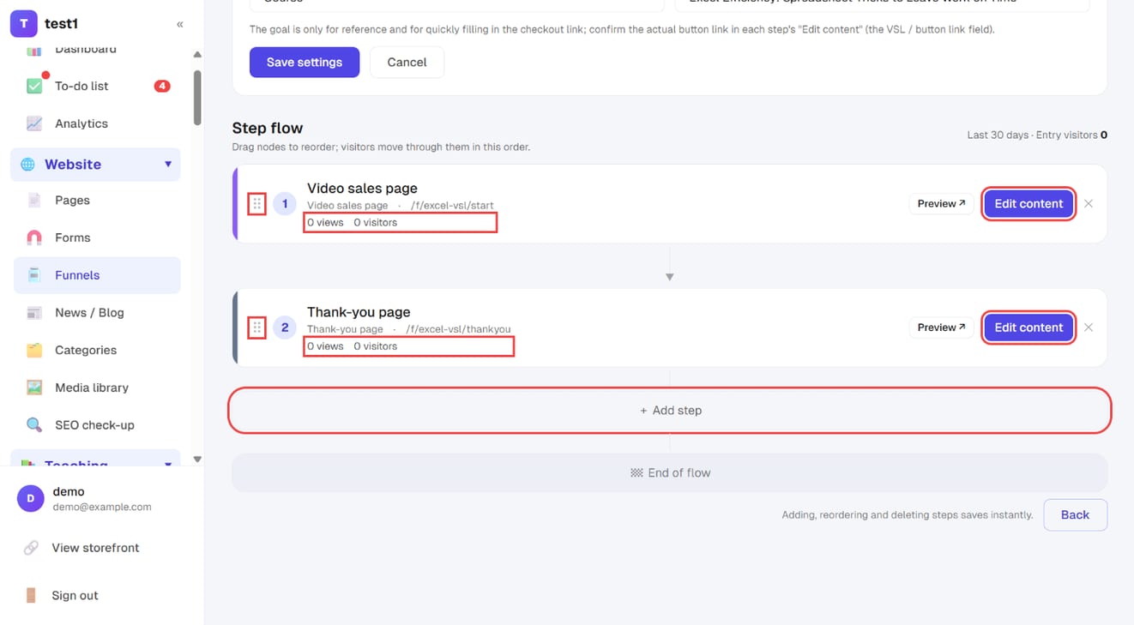Click the Pages document icon
Screen dimensions: 1134x625
(34, 200)
